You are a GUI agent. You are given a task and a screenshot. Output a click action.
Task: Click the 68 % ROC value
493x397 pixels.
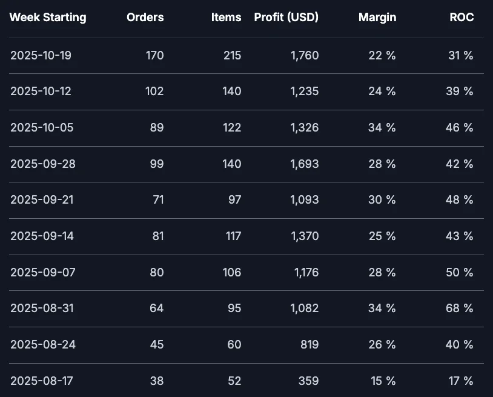coord(460,309)
